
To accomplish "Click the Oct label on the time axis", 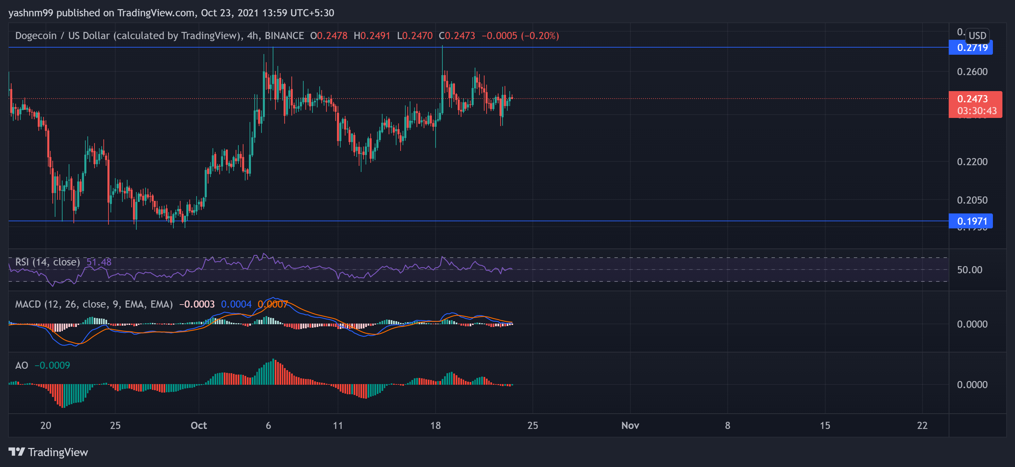I will tap(199, 425).
